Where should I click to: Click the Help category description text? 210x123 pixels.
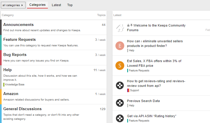pos(40,78)
